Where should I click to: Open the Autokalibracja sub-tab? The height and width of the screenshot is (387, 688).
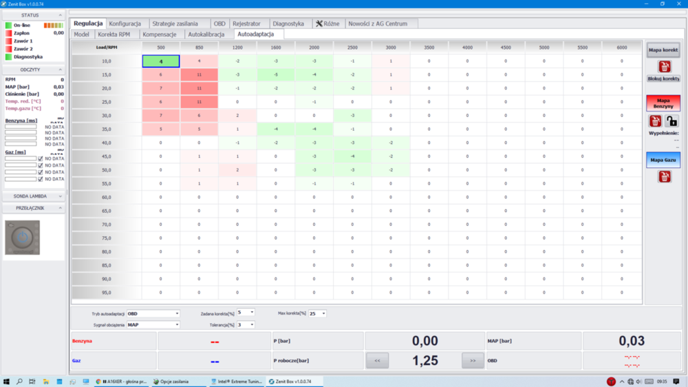tap(206, 34)
